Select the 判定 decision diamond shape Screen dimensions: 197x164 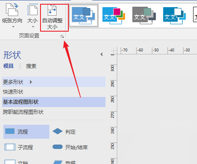pos(64,132)
